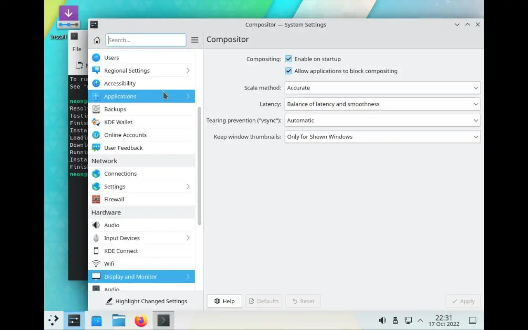Select User Feedback in the sidebar
528x330 pixels.
pyautogui.click(x=141, y=148)
